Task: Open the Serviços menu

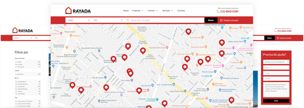Action: [167, 11]
